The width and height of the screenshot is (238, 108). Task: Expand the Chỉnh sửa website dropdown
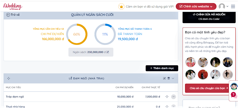click(x=196, y=6)
